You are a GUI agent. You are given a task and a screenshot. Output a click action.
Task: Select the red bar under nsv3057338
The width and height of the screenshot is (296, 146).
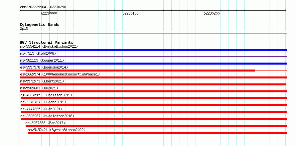(156, 126)
